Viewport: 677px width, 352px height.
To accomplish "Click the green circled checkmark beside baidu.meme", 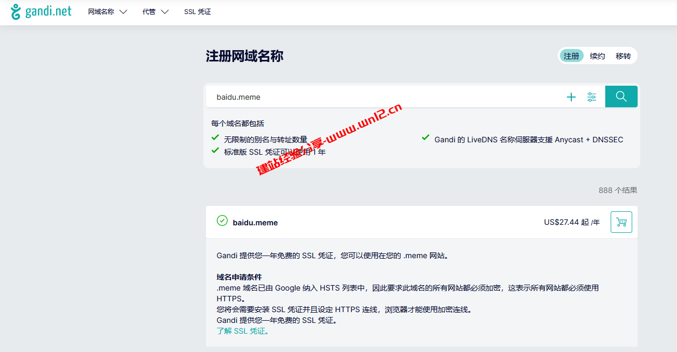I will [x=222, y=221].
